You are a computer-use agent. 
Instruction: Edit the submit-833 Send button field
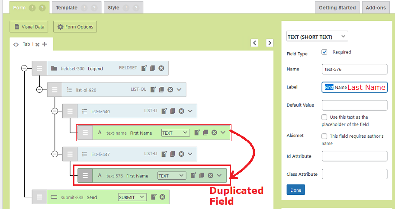click(154, 197)
